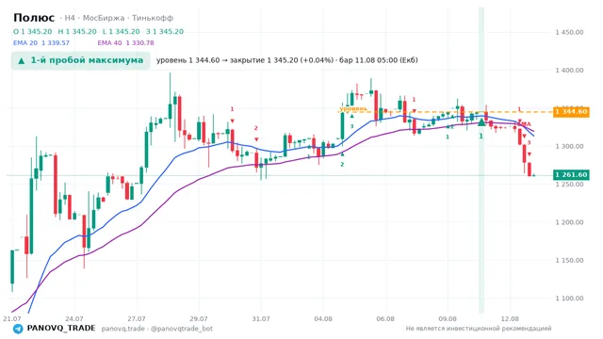The image size is (603, 339).
Task: Click the orange 1 344.60 level price tag
Action: coord(571,112)
